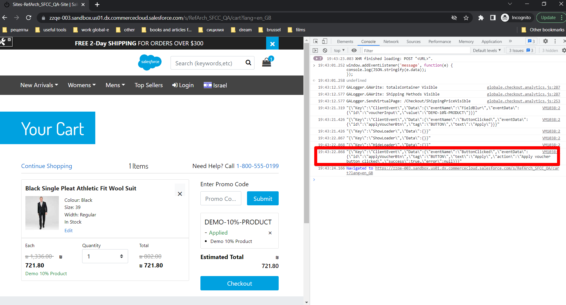566x305 pixels.
Task: Open the suit product thumbnail
Action: pyautogui.click(x=42, y=213)
